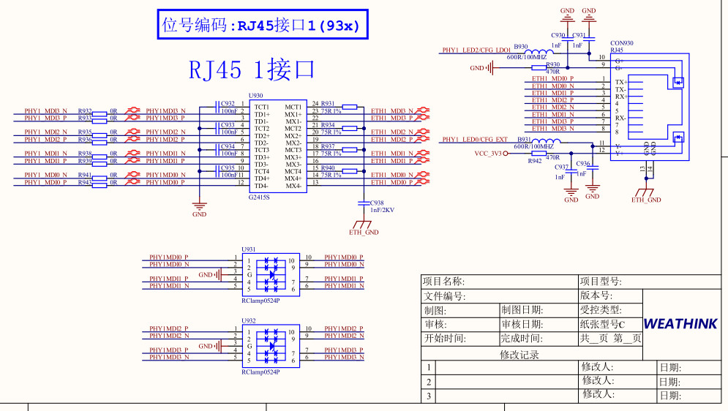Select the heading RJ45 1接口
This screenshot has height=411, width=728.
click(x=252, y=69)
